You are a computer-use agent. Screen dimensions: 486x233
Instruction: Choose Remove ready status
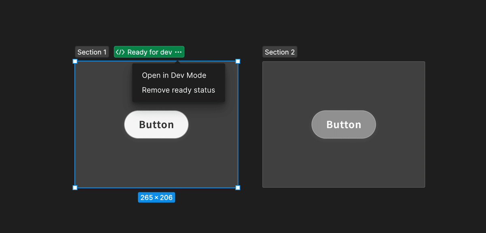coord(178,90)
